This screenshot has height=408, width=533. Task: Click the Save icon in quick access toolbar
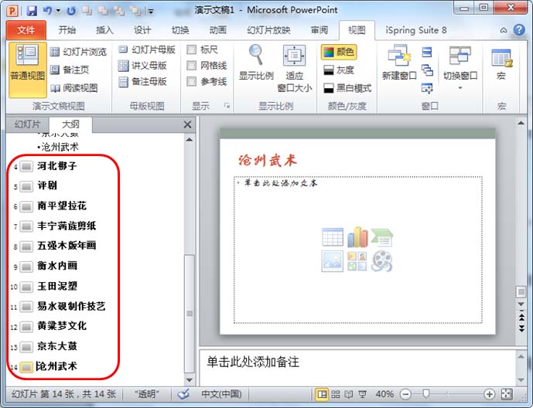click(x=32, y=11)
